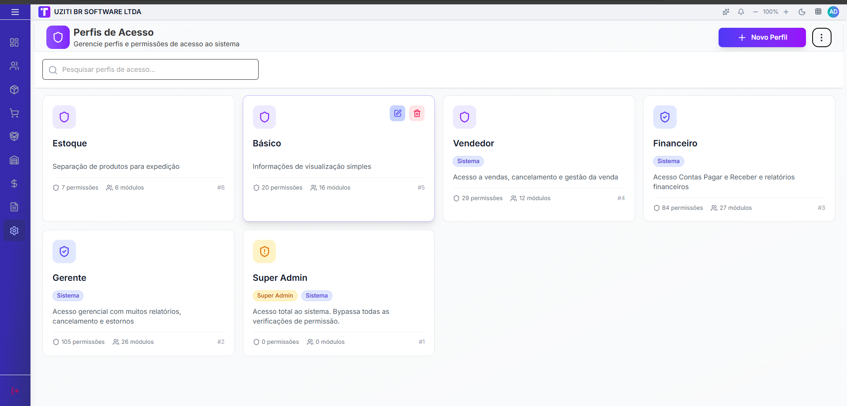Screen dimensions: 847x406
Task: Decrease zoom with the minus icon
Action: click(756, 12)
